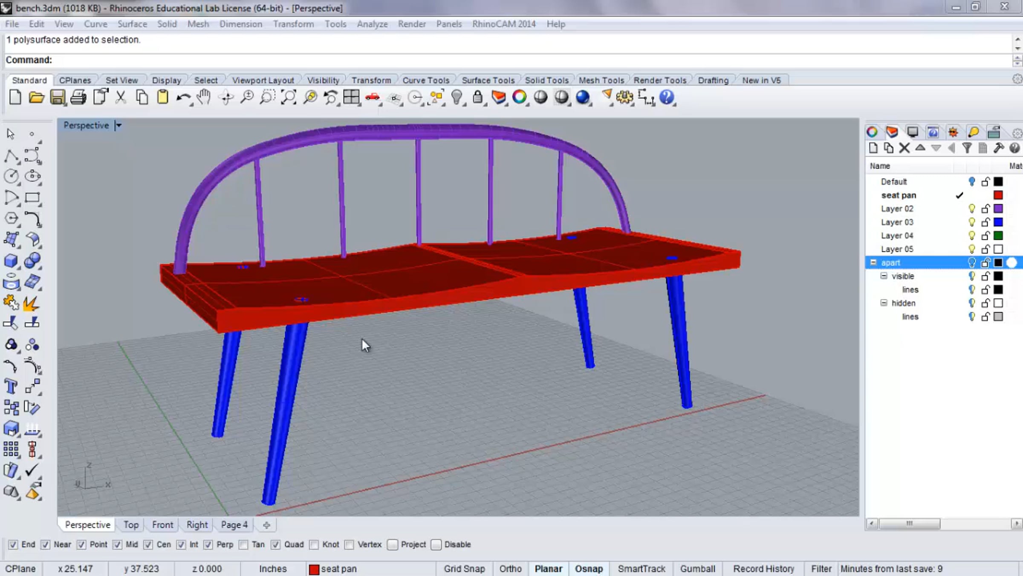Uncheck the Quad osnap checkbox
Viewport: 1023px width, 576px height.
(x=276, y=544)
